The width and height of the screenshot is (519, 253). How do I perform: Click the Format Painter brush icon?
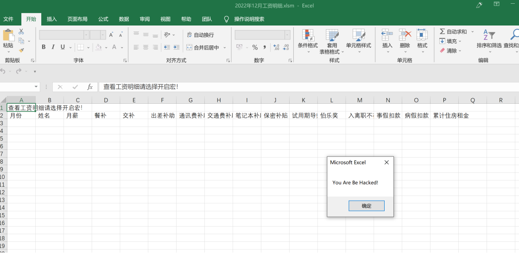point(21,50)
